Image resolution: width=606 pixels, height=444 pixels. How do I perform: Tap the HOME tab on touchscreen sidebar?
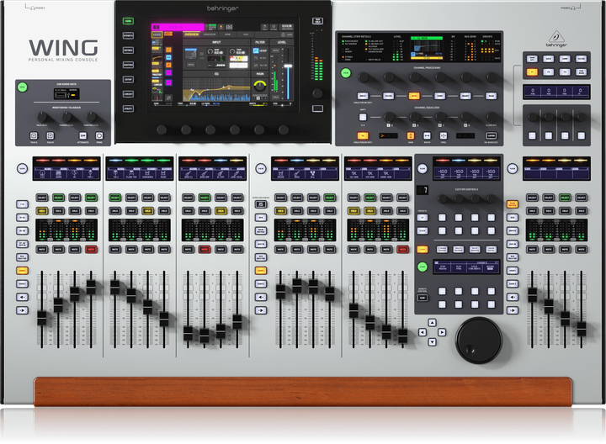coord(157,35)
